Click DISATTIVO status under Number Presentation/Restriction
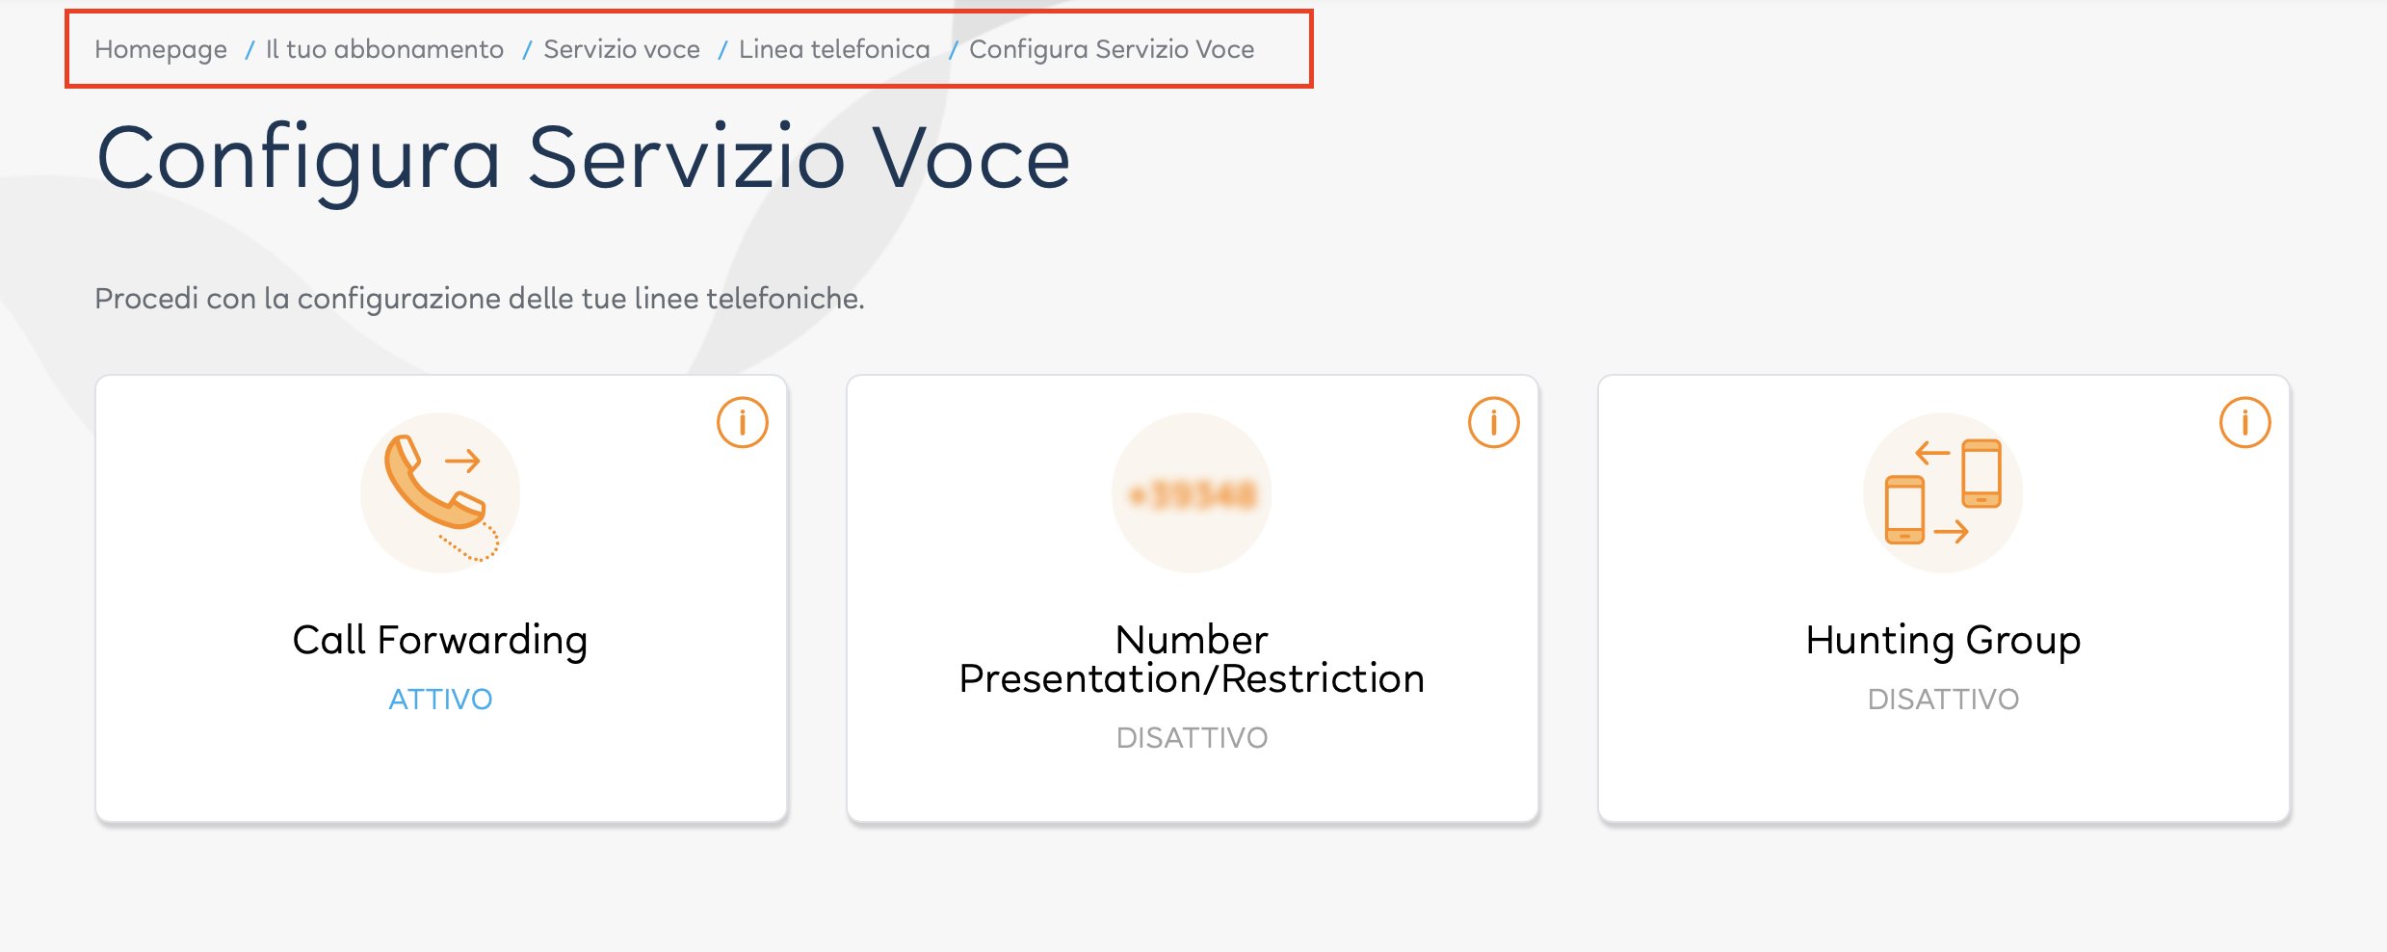 click(x=1192, y=737)
